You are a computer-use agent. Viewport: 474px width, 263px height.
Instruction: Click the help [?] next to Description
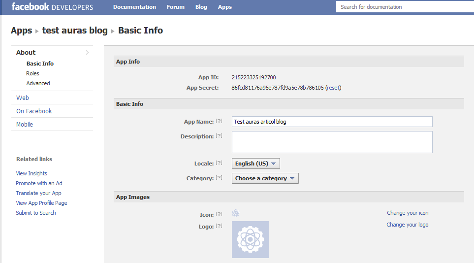[x=219, y=136]
